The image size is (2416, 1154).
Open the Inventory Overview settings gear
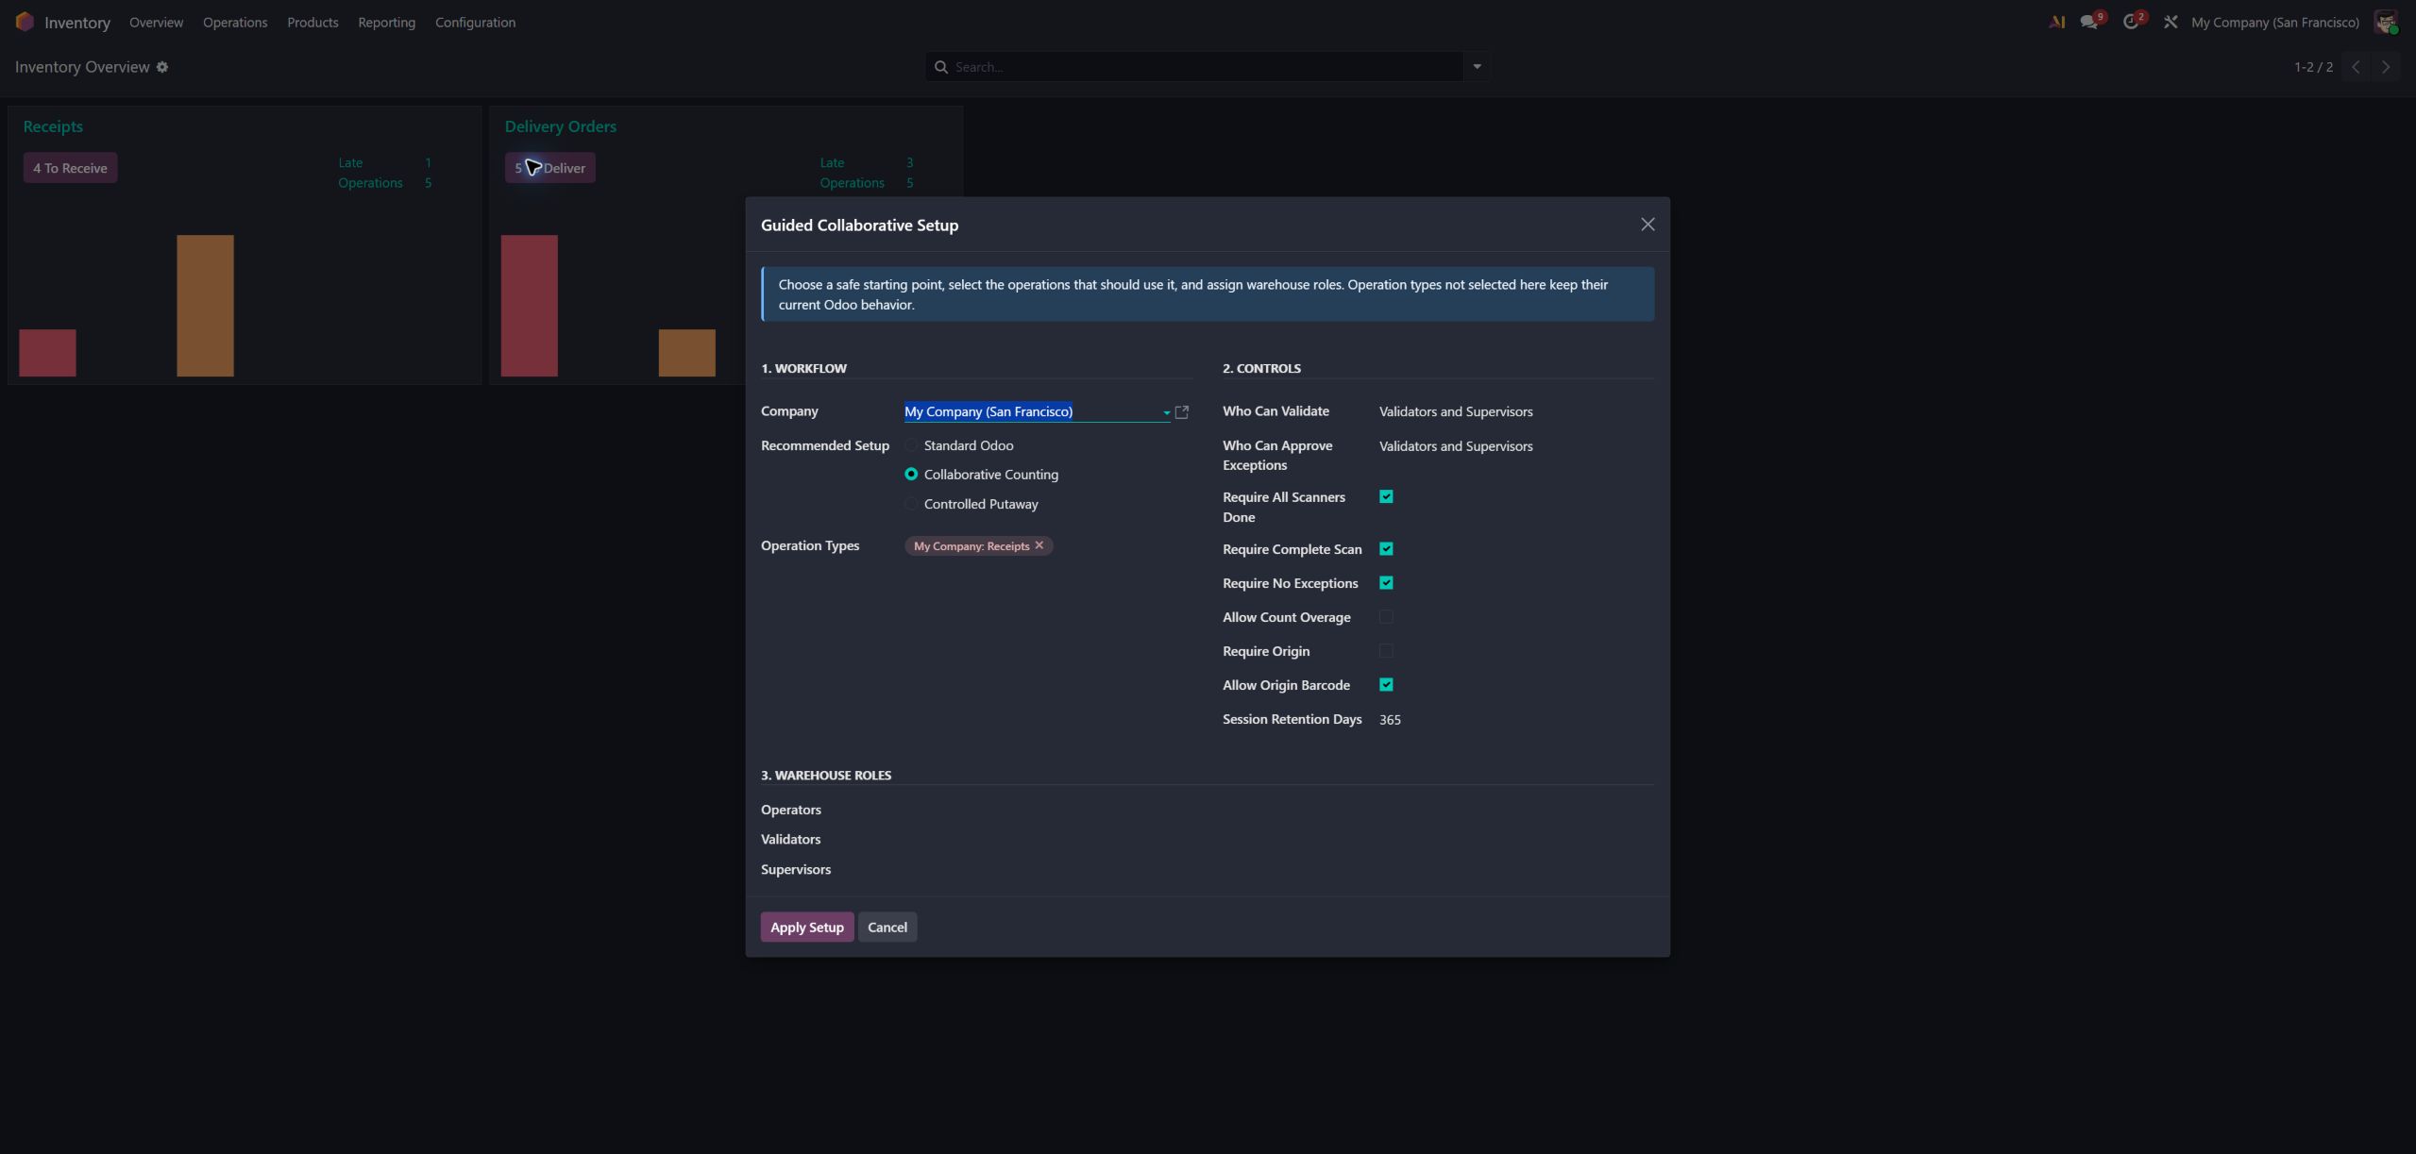162,67
